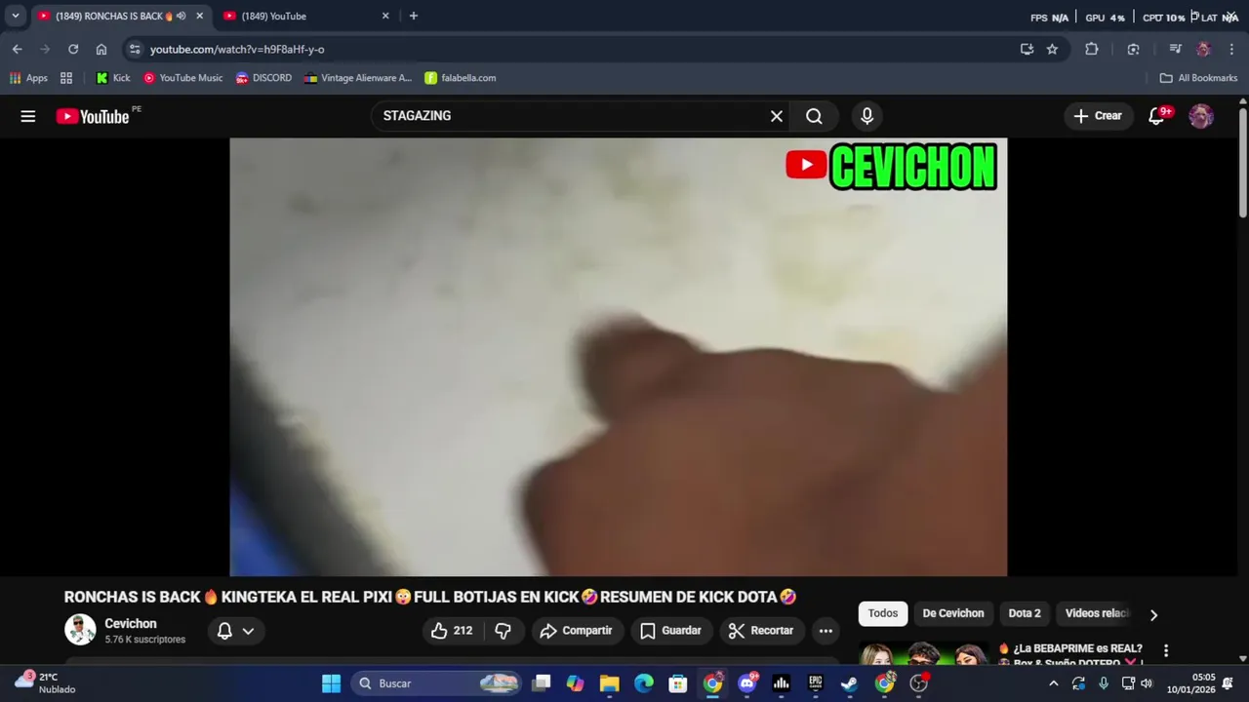1249x702 pixels.
Task: Open the YouTube guide hamburger menu
Action: (x=28, y=116)
